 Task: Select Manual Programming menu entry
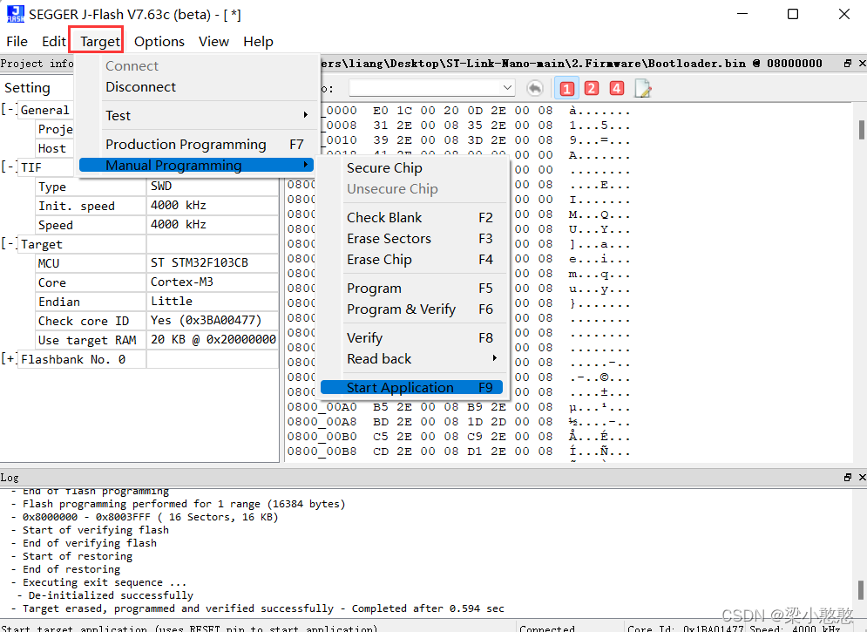[196, 166]
